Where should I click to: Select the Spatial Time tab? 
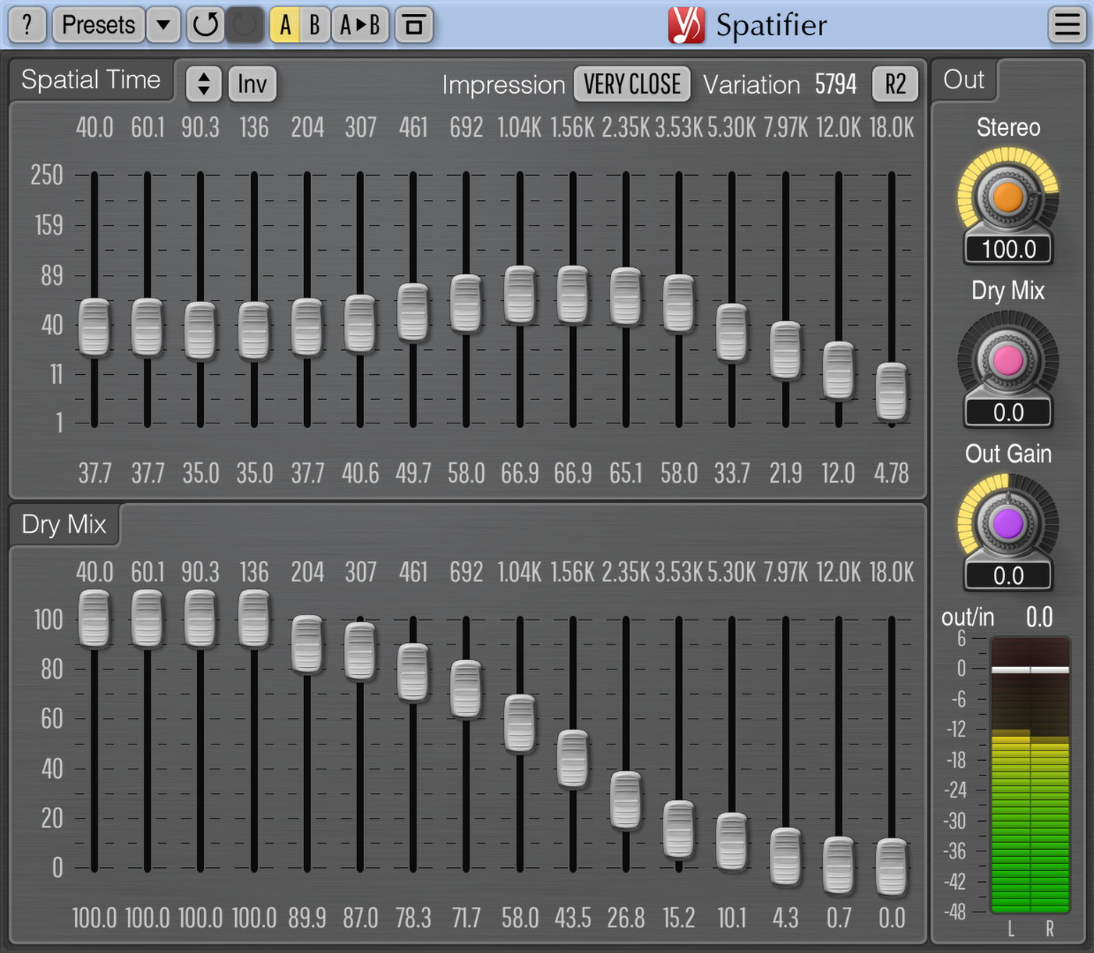91,79
